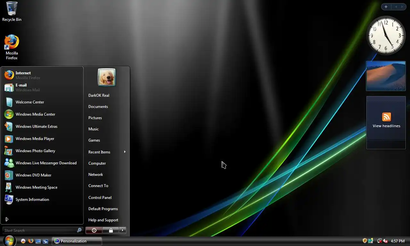Add gadget with sidebar plus button
The width and height of the screenshot is (410, 246).
(386, 7)
